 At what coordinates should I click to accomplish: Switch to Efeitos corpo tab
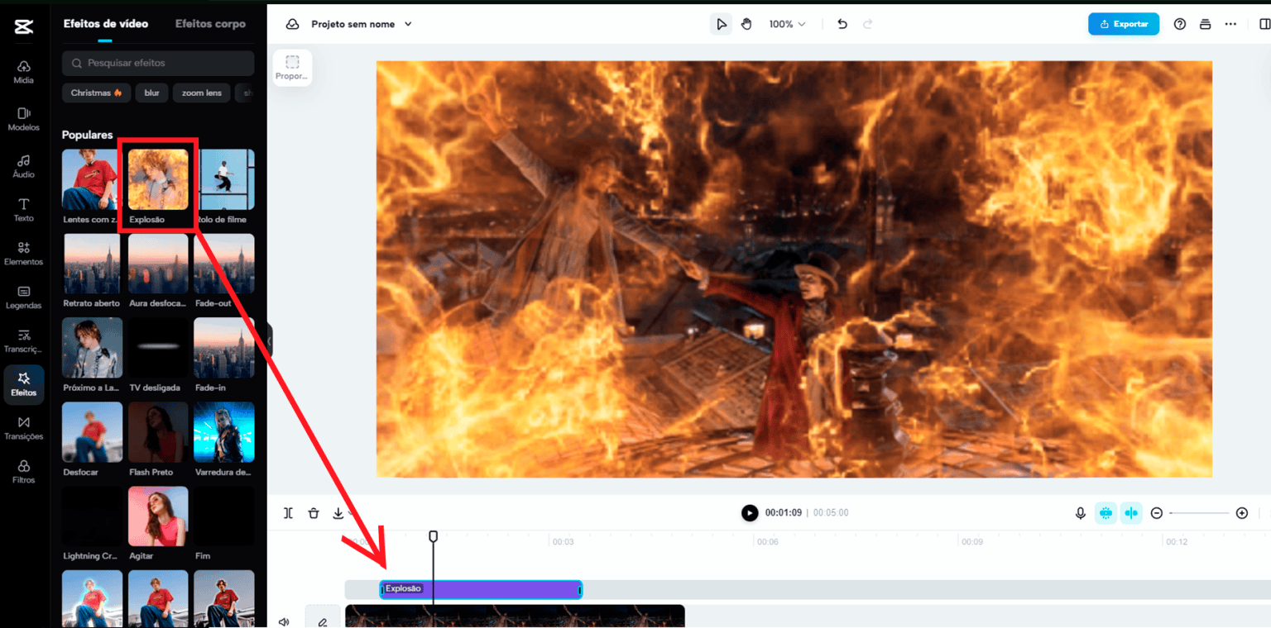(x=210, y=24)
